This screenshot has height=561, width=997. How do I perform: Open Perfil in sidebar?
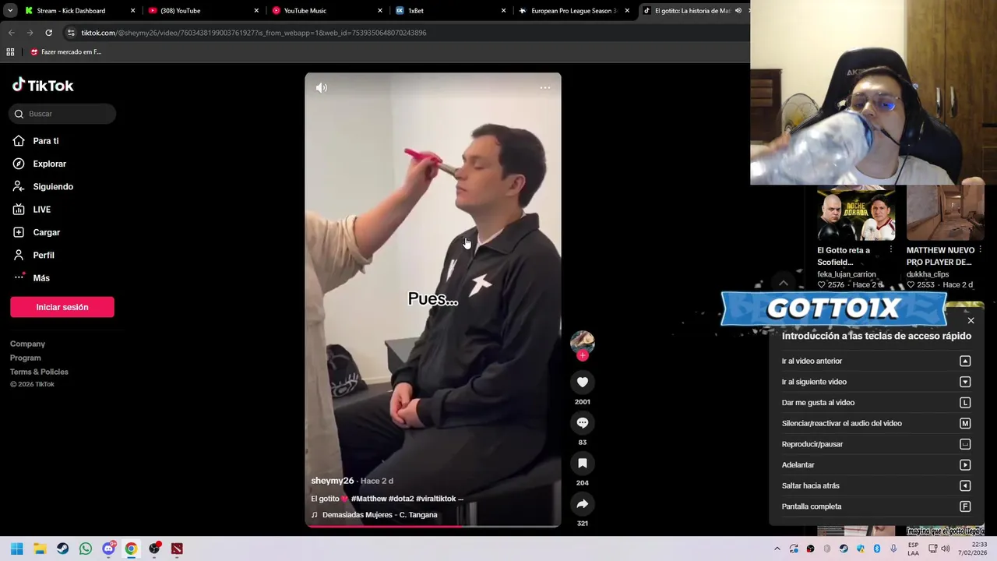44,255
